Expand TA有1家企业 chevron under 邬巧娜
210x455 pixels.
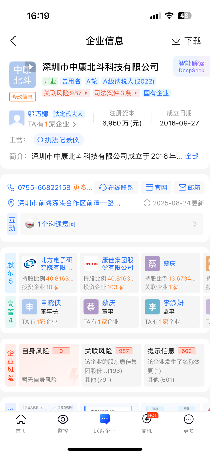[75, 125]
